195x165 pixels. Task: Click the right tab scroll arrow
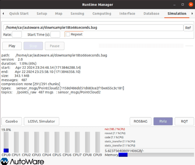pos(192,14)
